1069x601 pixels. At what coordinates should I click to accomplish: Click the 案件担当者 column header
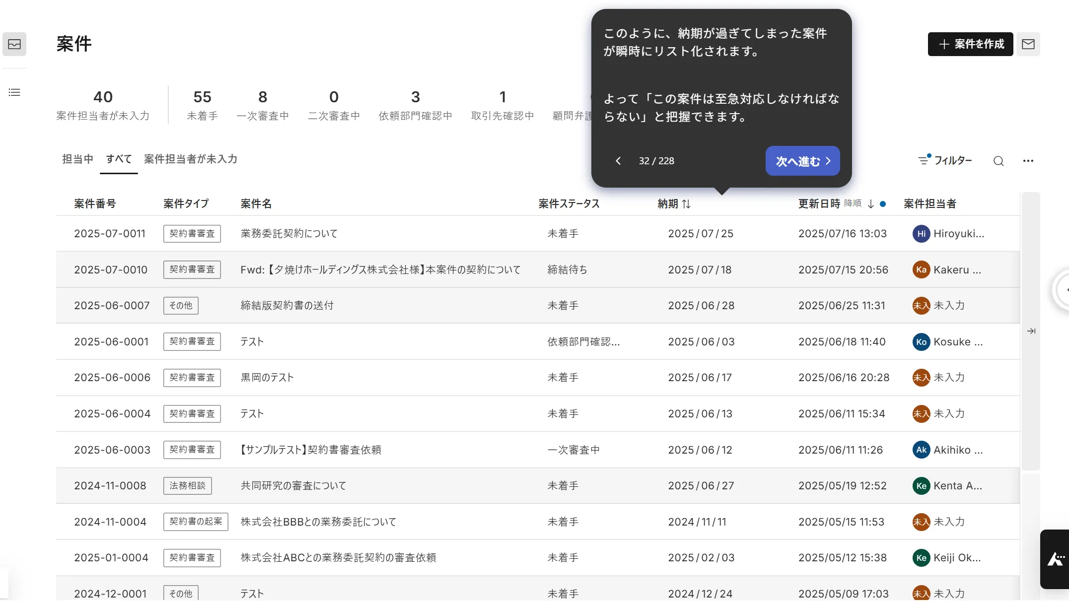click(929, 204)
